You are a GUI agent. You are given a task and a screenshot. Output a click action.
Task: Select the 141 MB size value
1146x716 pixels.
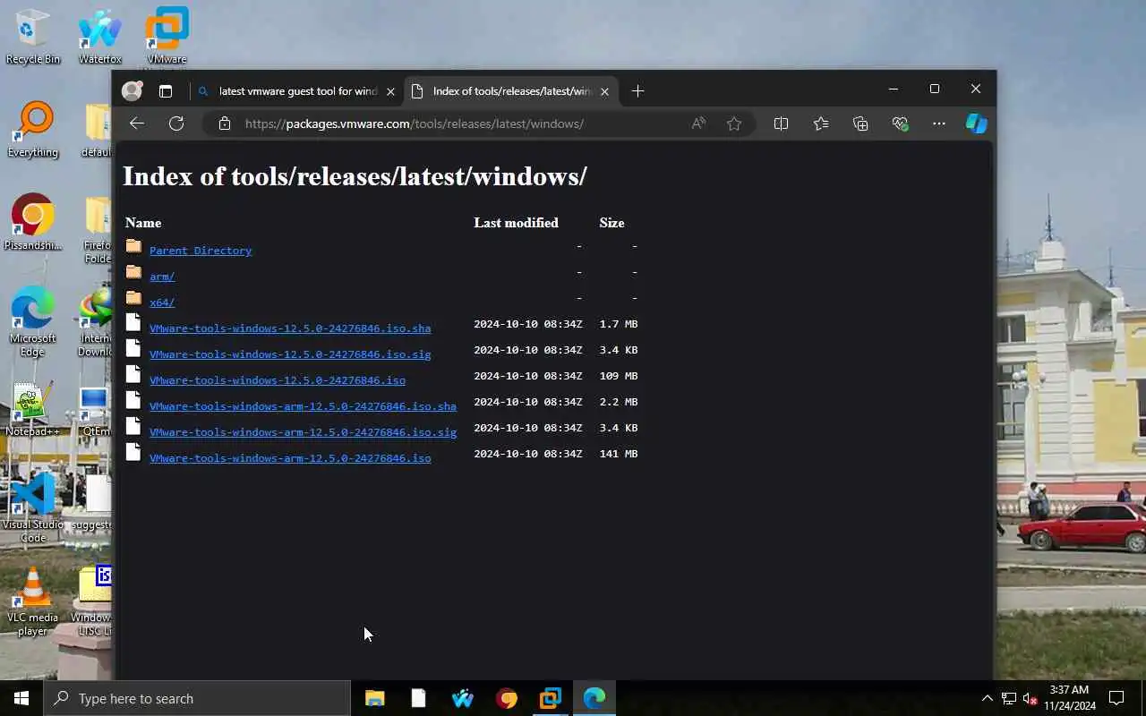click(x=619, y=454)
